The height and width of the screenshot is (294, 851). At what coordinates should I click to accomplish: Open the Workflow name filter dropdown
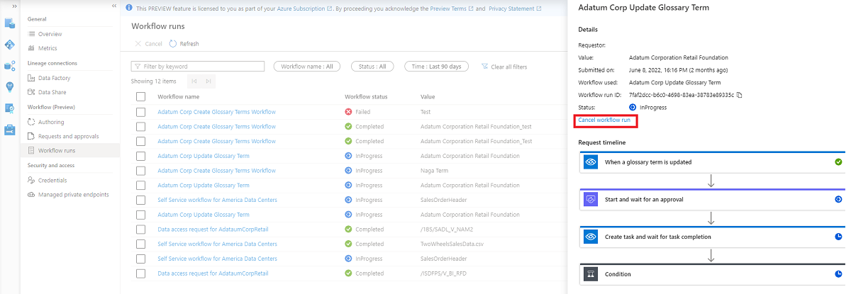(307, 67)
